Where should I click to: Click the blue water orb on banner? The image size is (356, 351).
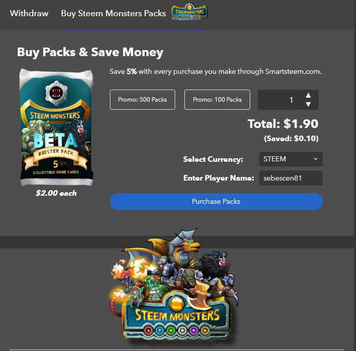(160, 330)
